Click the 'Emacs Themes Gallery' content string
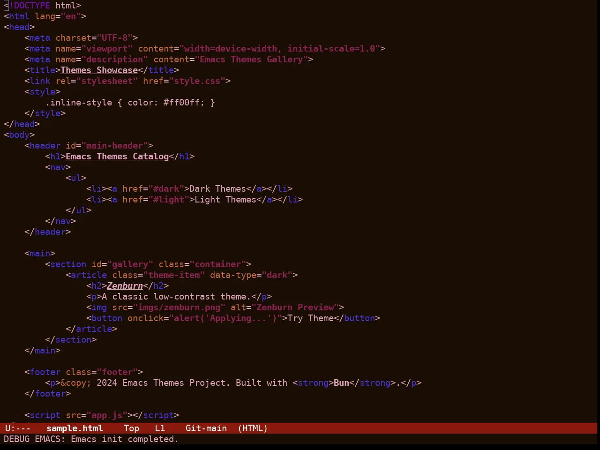Screen dimensions: 600x450 click(251, 59)
